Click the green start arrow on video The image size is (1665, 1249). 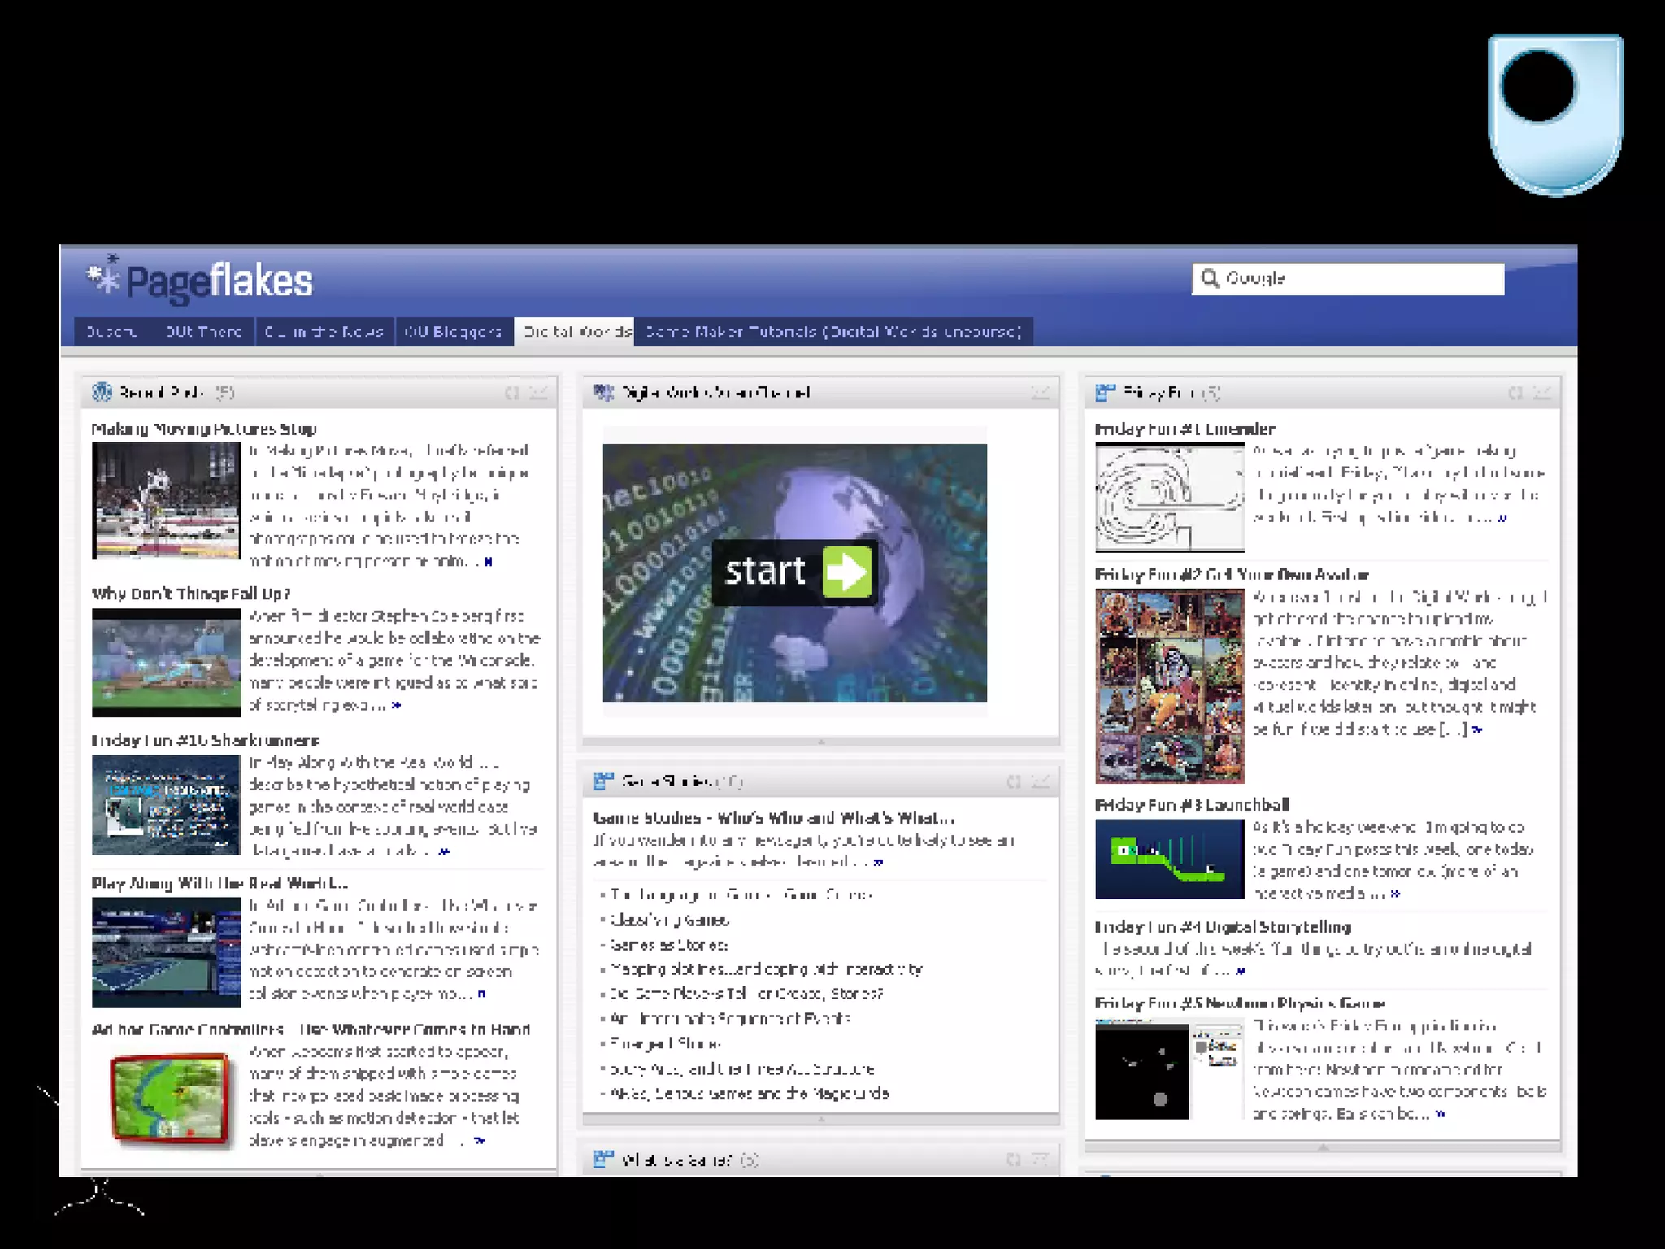pos(847,572)
